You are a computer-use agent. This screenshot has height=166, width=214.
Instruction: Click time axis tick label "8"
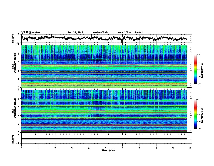point(156,148)
